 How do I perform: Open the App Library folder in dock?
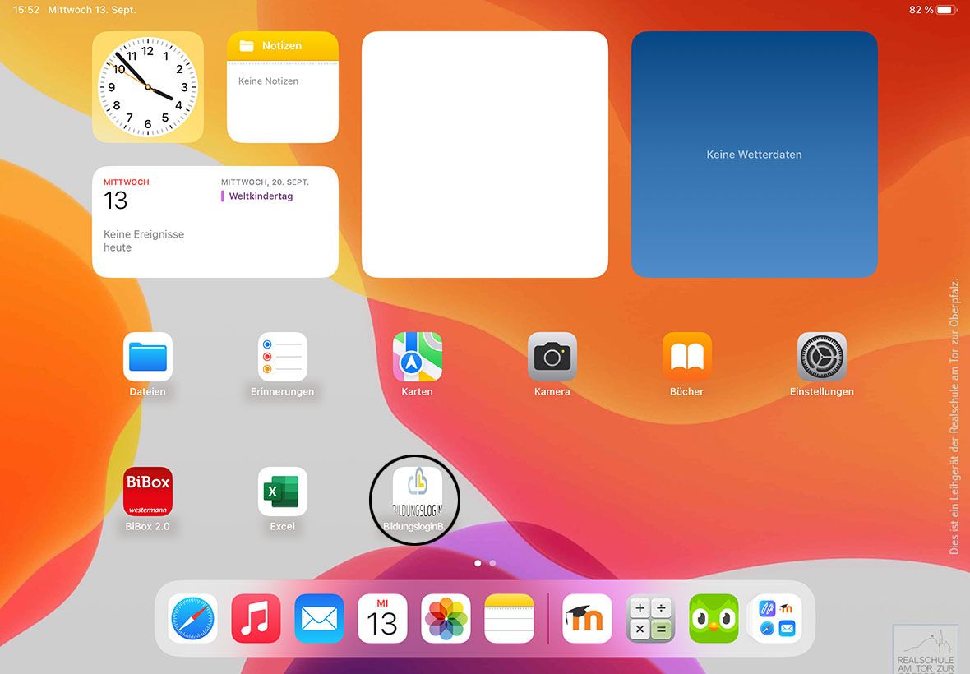click(x=777, y=618)
